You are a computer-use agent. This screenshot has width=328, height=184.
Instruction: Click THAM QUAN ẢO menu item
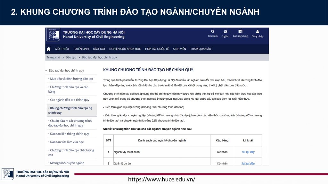click(201, 49)
